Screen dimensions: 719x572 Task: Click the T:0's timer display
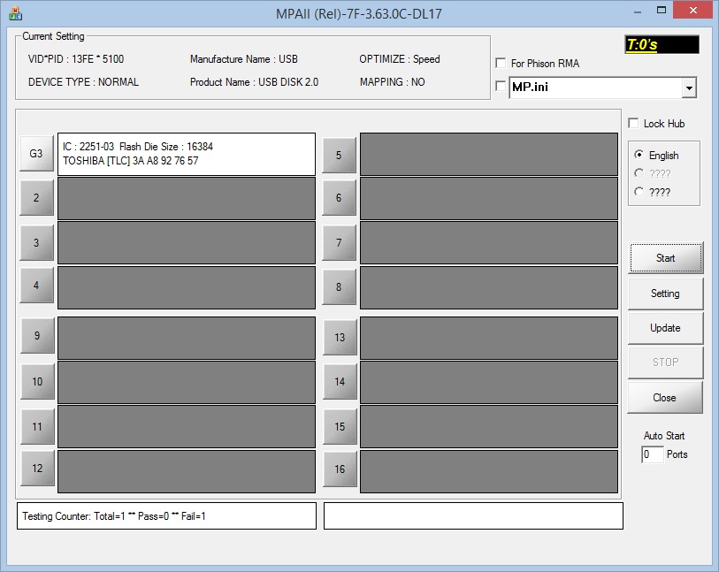click(x=662, y=44)
